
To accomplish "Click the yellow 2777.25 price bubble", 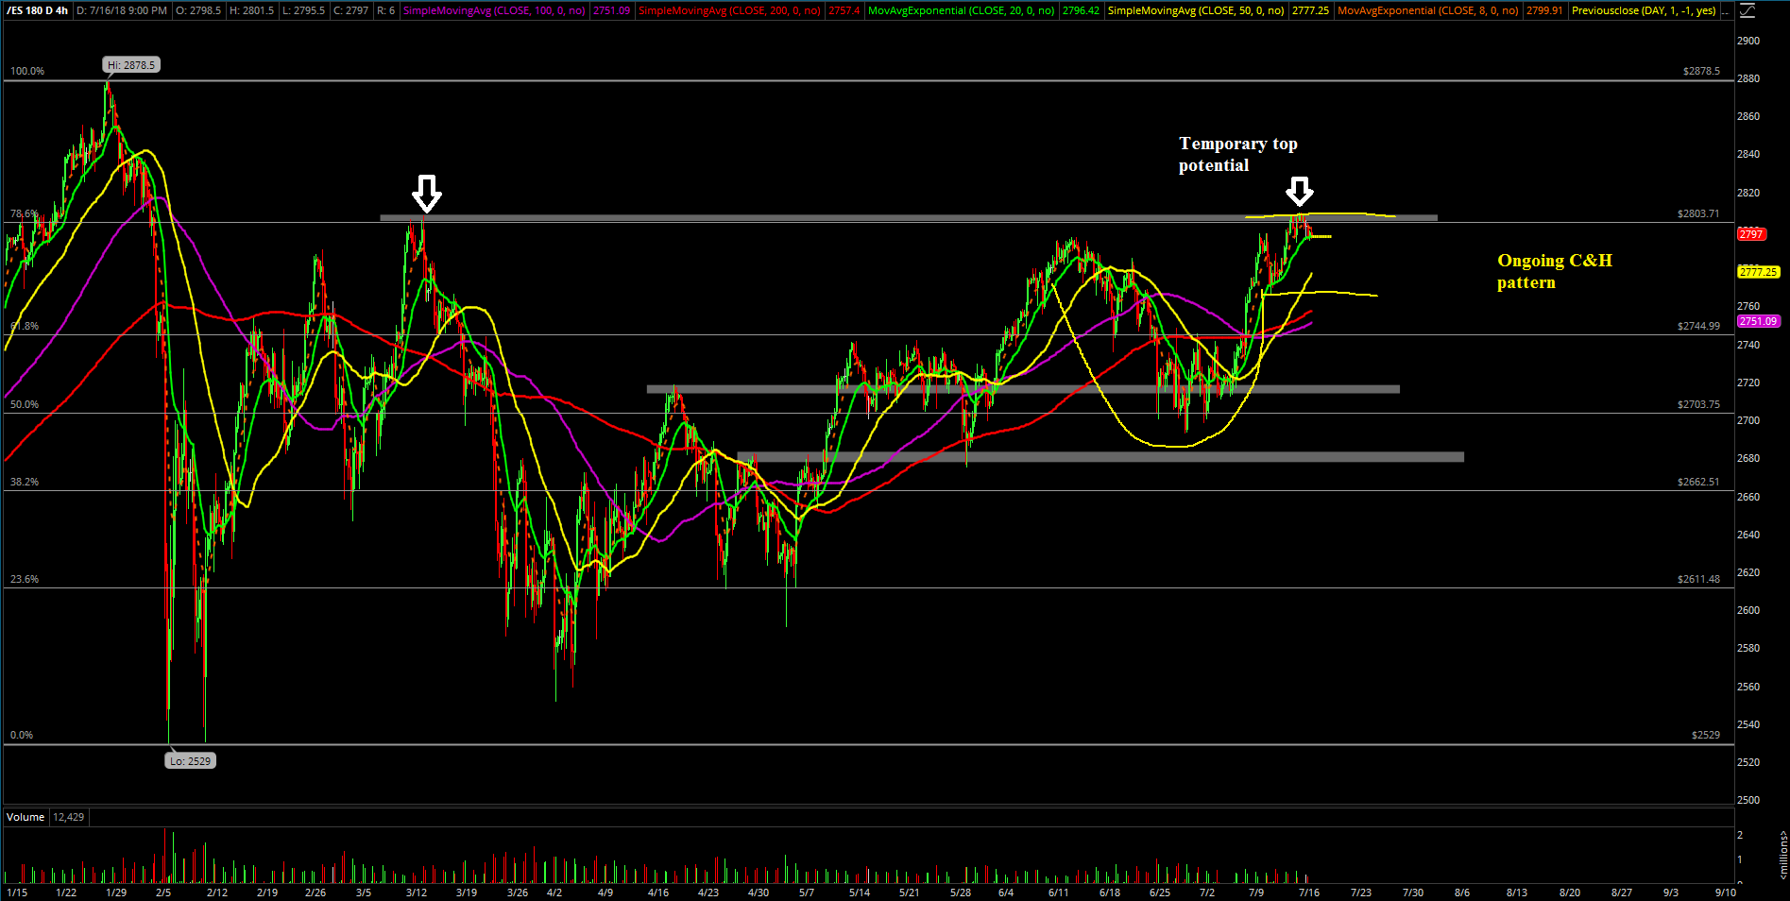I will pyautogui.click(x=1758, y=272).
